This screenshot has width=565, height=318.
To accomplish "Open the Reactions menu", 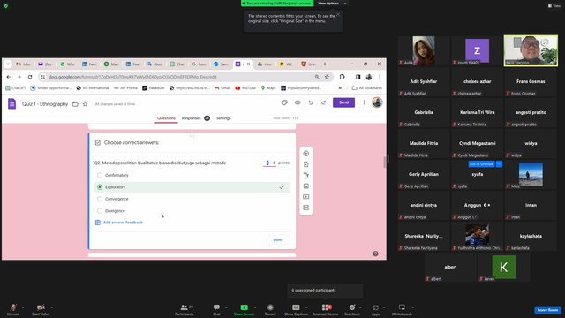I will tap(352, 309).
